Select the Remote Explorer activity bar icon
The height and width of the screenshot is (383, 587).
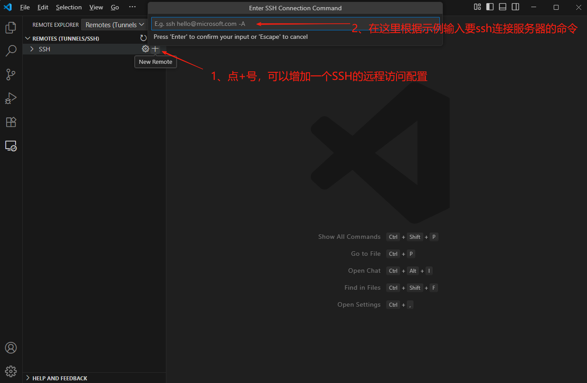coord(11,146)
